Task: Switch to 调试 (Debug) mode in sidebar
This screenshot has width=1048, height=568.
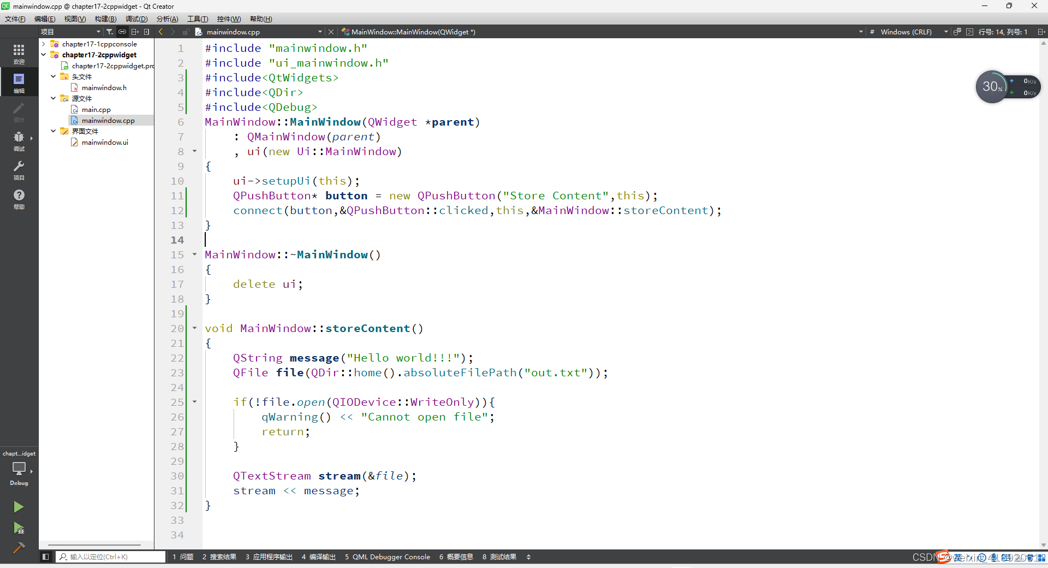Action: [x=19, y=140]
